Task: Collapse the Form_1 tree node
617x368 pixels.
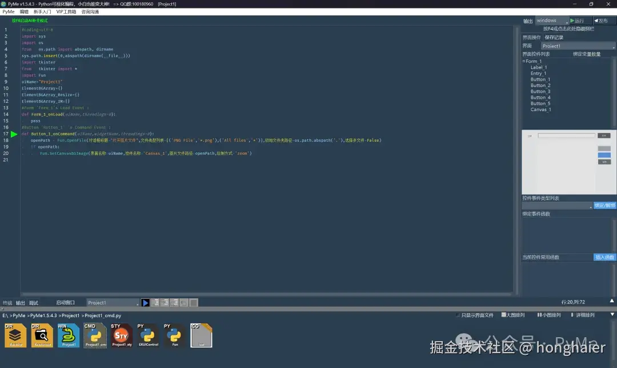Action: [524, 61]
